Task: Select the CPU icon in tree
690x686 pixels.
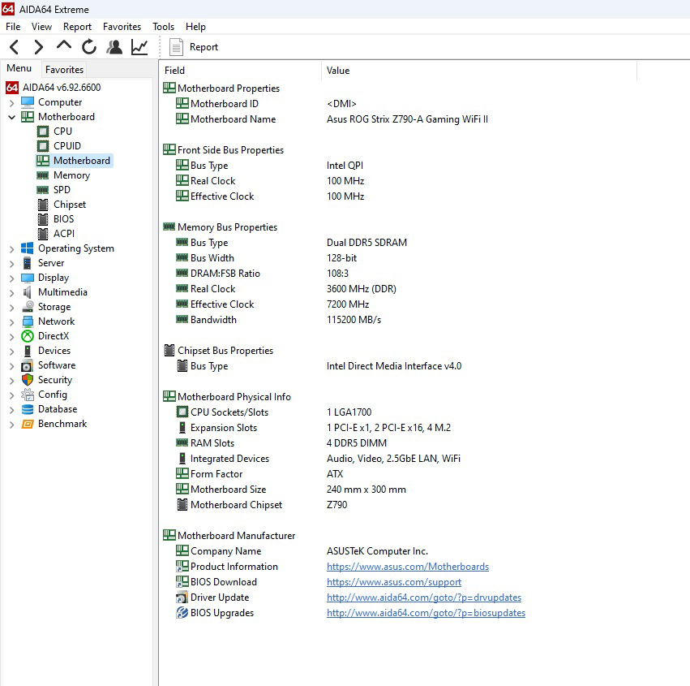Action: pos(43,132)
